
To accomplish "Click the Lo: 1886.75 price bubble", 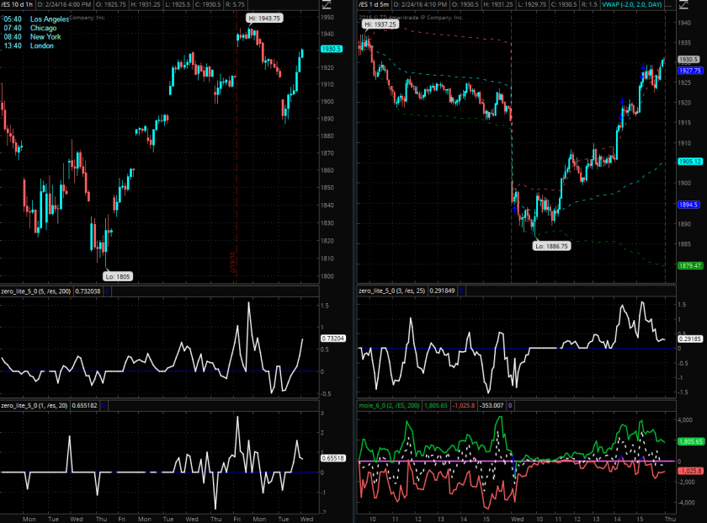I will (552, 246).
